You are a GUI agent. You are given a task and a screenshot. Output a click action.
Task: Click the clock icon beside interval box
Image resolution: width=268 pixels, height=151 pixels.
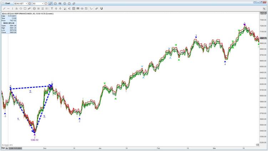pyautogui.click(x=46, y=3)
